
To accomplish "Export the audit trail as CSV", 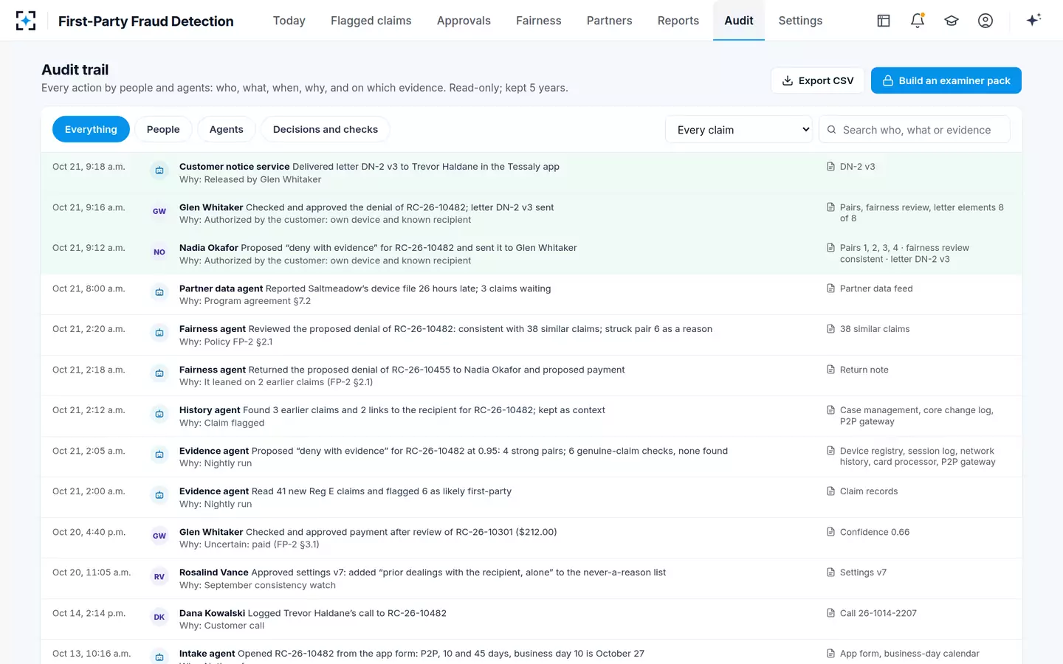I will click(818, 80).
